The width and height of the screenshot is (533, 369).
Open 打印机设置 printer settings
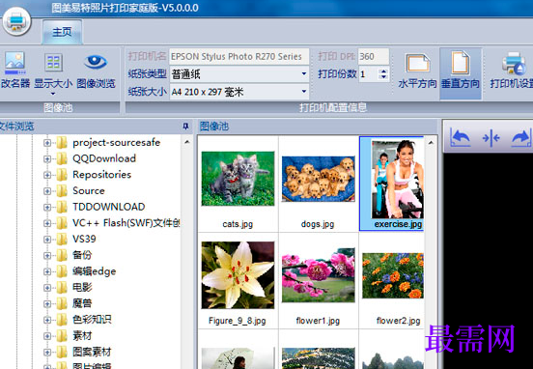(511, 71)
